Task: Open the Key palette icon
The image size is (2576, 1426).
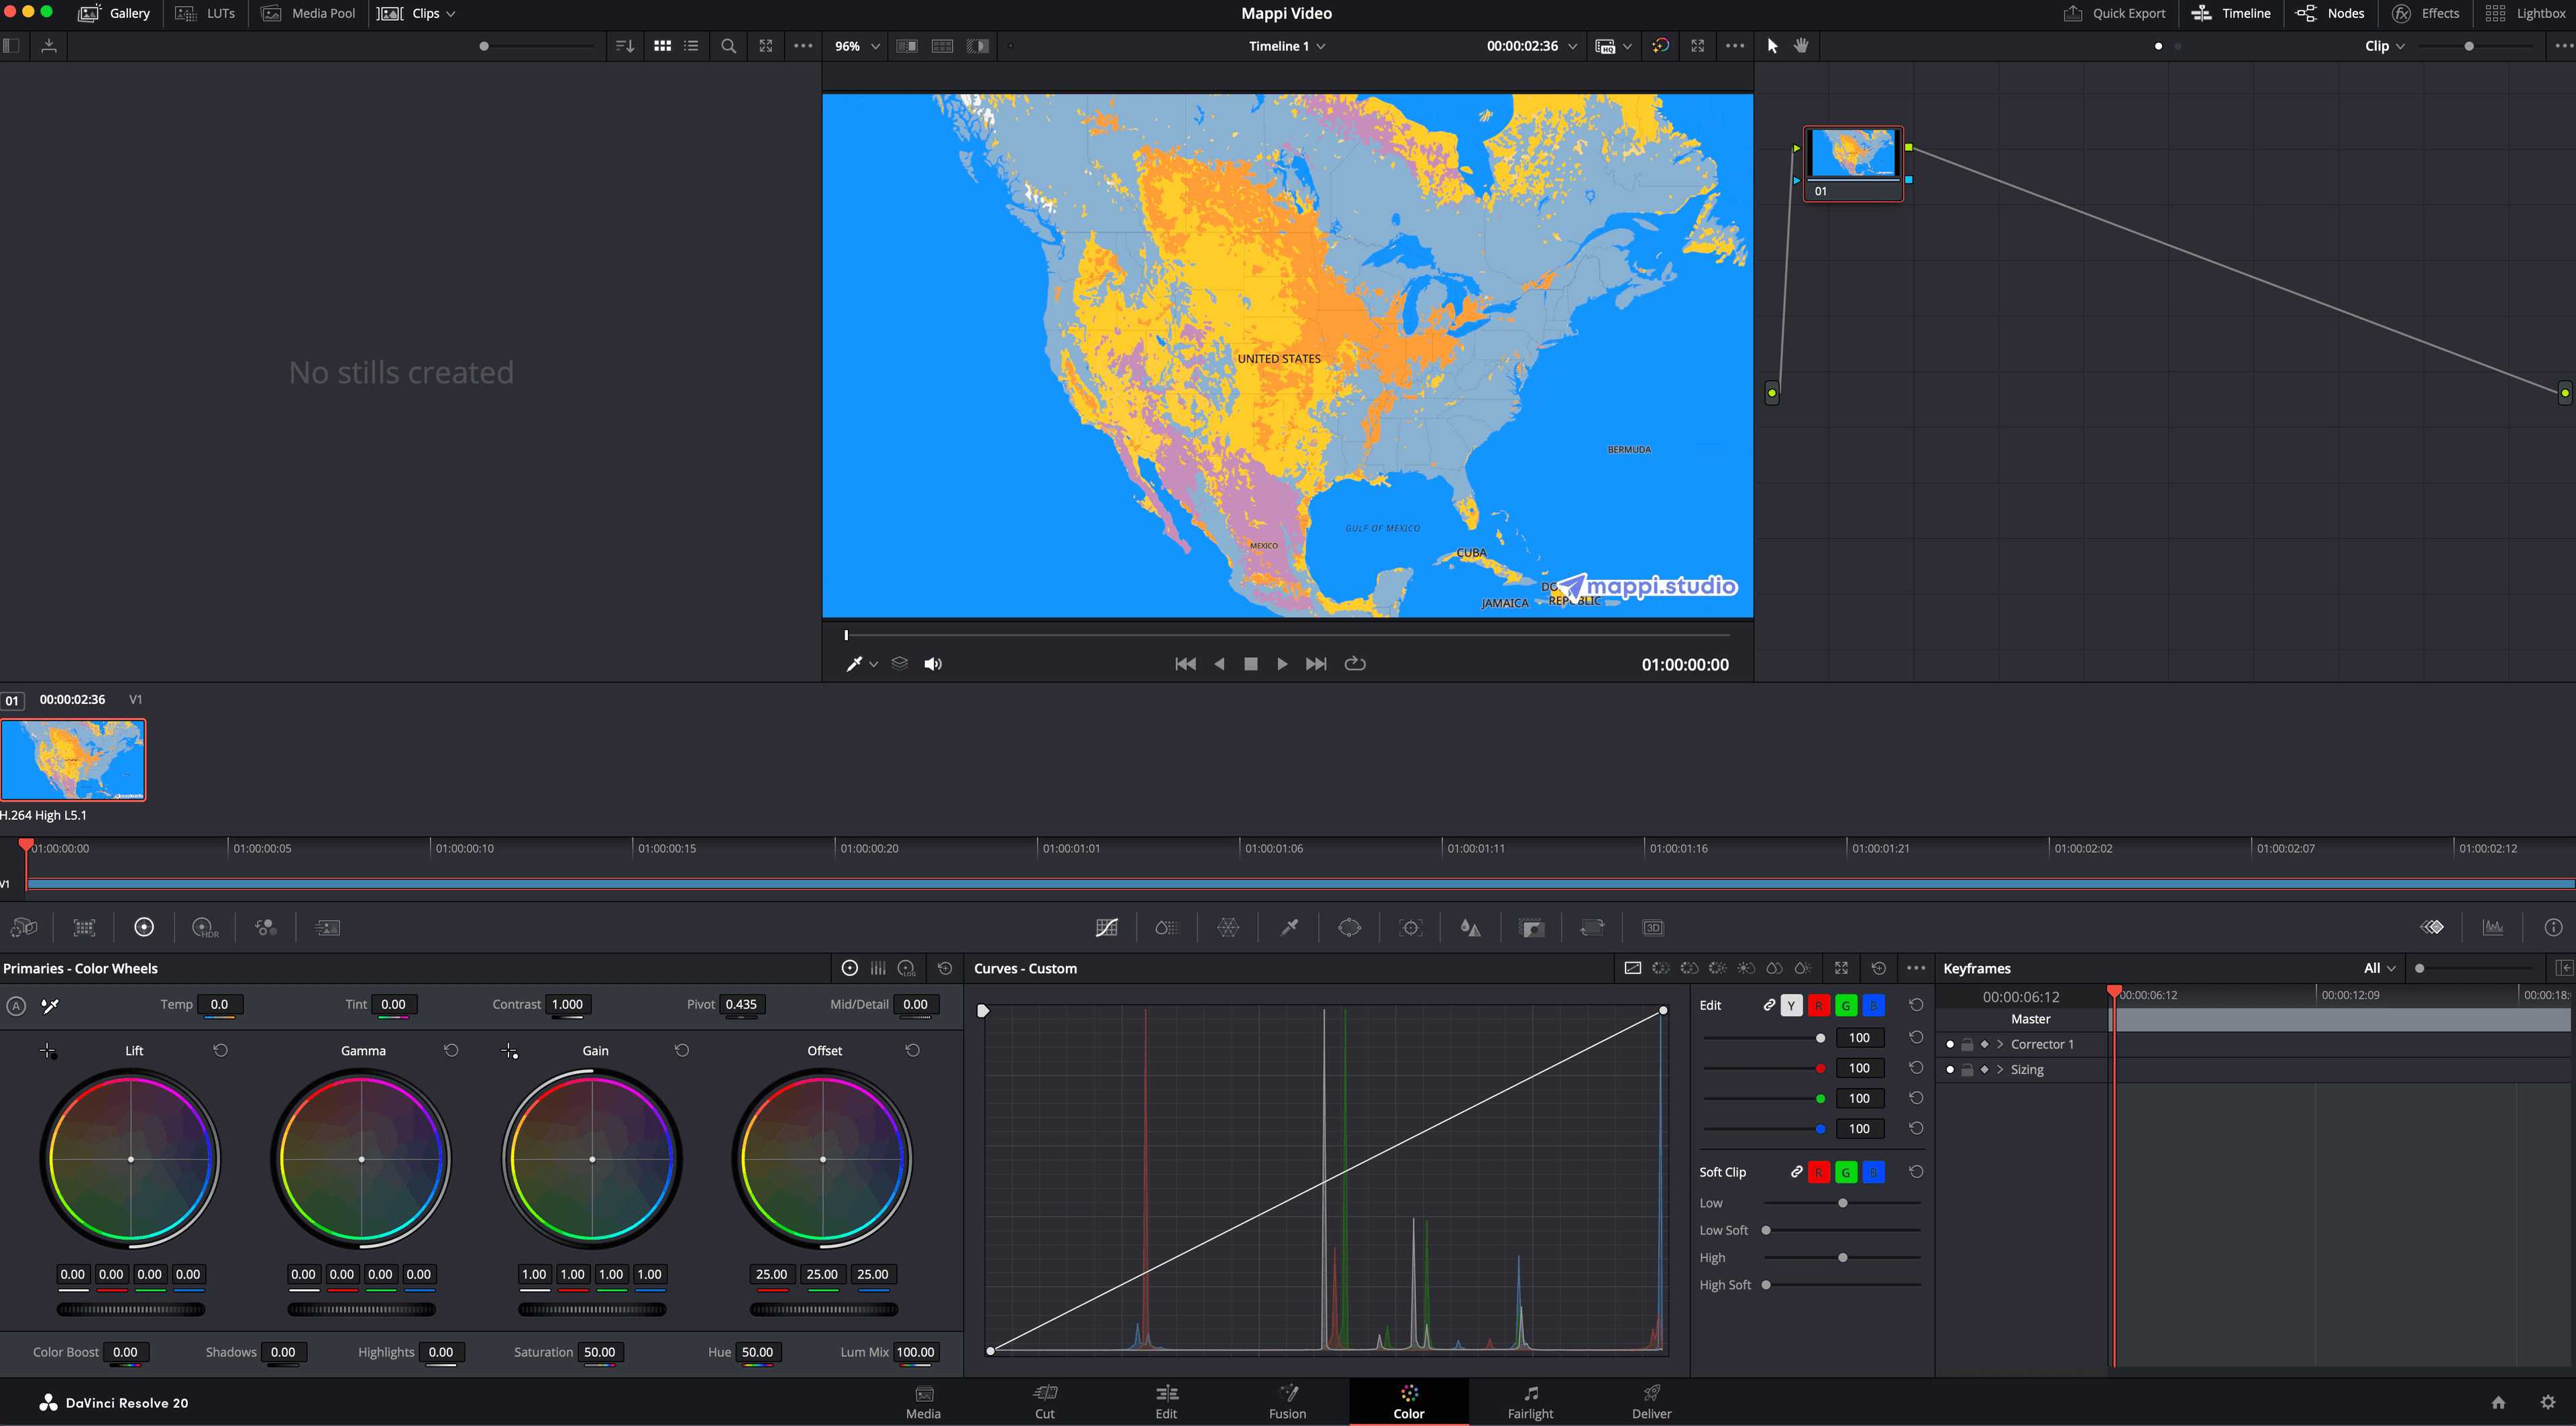Action: tap(1531, 927)
